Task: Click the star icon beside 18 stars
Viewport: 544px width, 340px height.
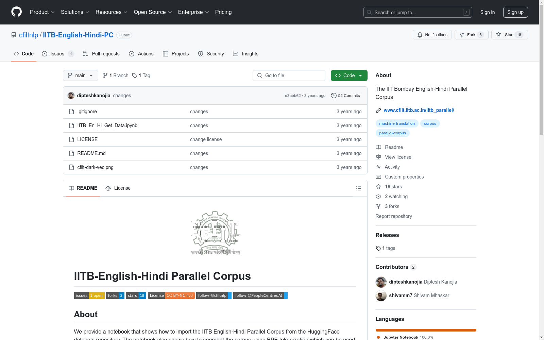Action: click(378, 187)
